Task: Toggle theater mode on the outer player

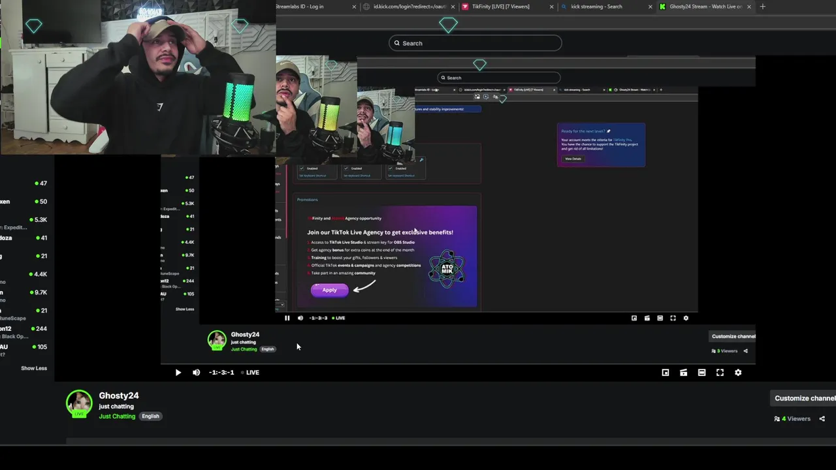Action: [701, 373]
